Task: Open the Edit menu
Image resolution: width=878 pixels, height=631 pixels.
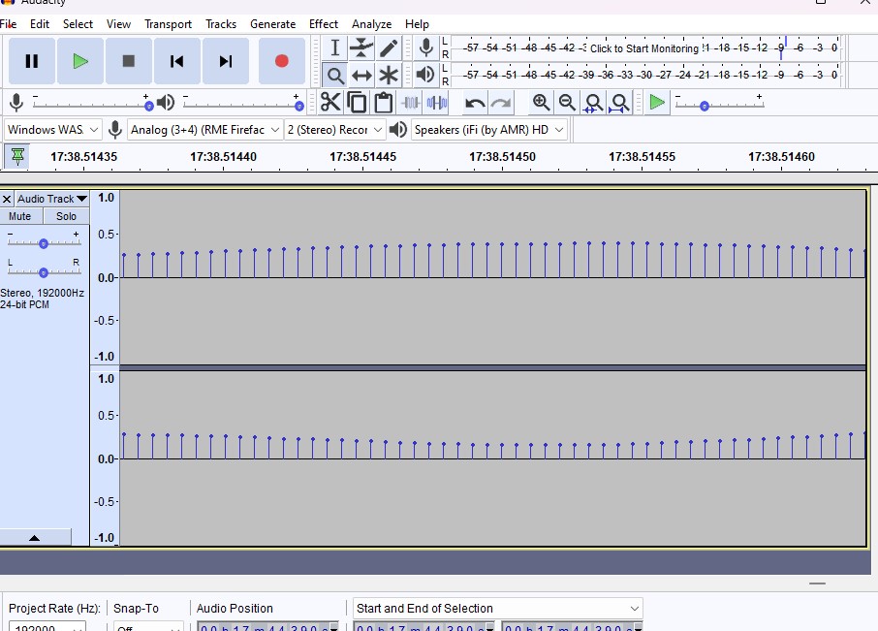Action: pyautogui.click(x=40, y=24)
